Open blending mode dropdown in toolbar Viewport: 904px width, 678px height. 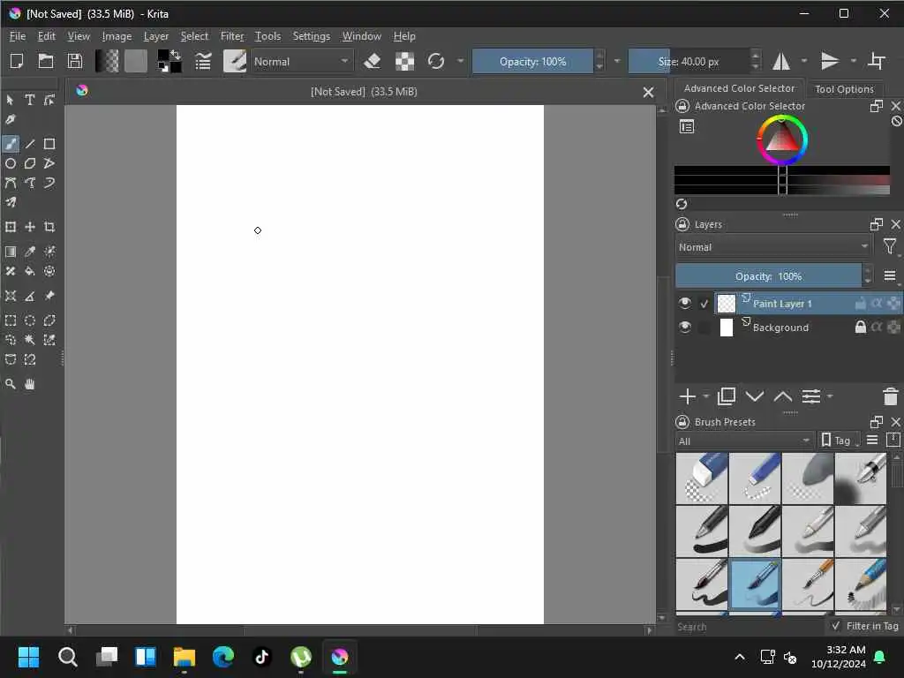(301, 61)
